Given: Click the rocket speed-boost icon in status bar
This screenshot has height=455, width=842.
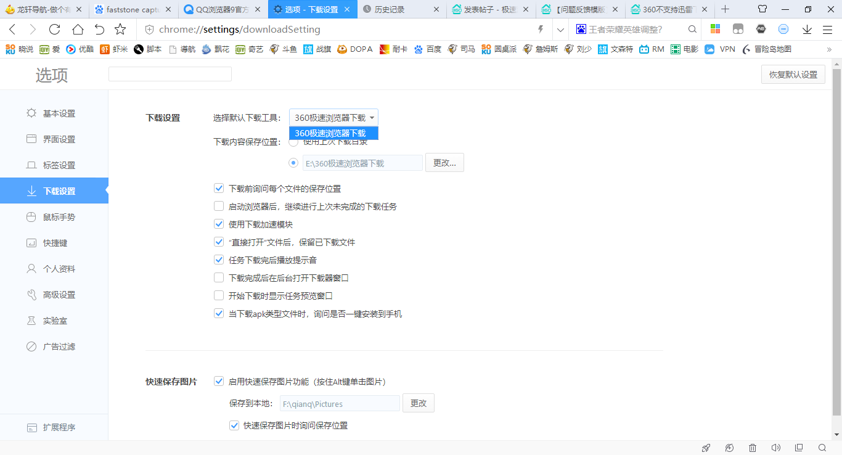Looking at the screenshot, I should (706, 448).
